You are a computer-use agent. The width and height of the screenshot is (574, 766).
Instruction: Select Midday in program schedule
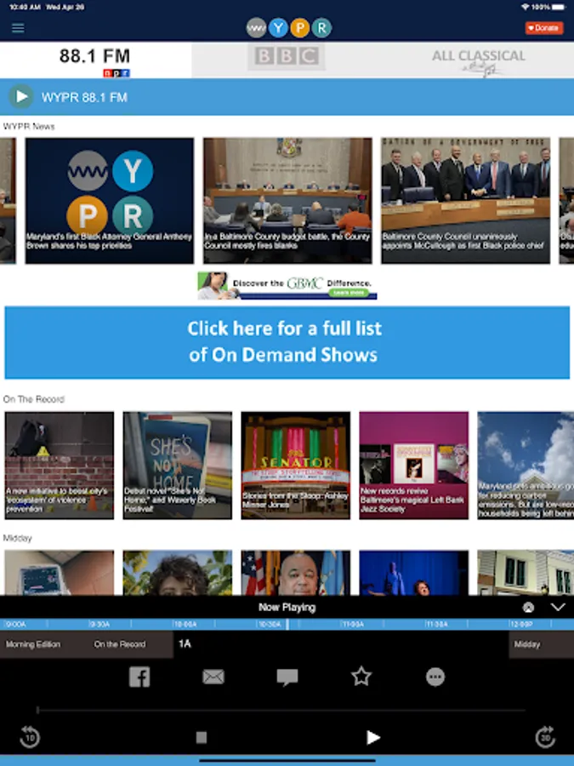point(542,644)
